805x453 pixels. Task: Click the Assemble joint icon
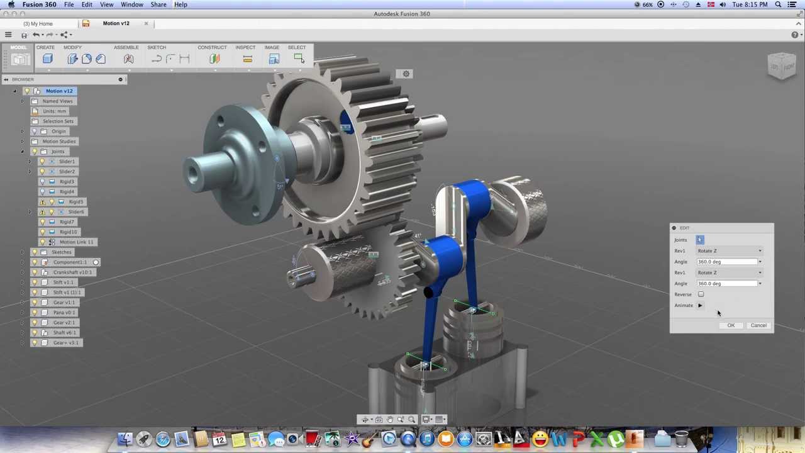tap(128, 59)
